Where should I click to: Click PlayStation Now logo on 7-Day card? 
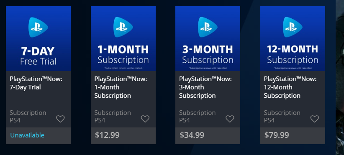[x=38, y=27]
